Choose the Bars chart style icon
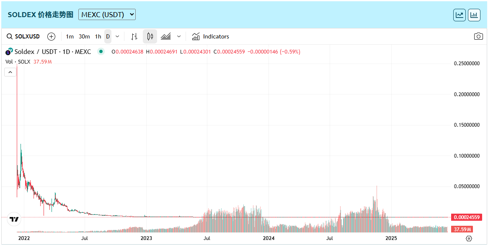Image resolution: width=488 pixels, height=245 pixels. 134,36
